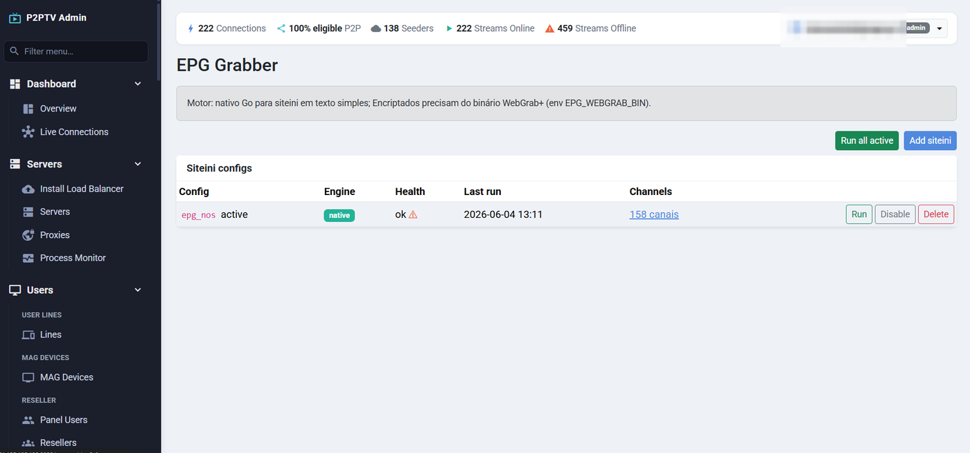This screenshot has width=970, height=453.
Task: Focus the Filter menu search field
Action: 76,51
